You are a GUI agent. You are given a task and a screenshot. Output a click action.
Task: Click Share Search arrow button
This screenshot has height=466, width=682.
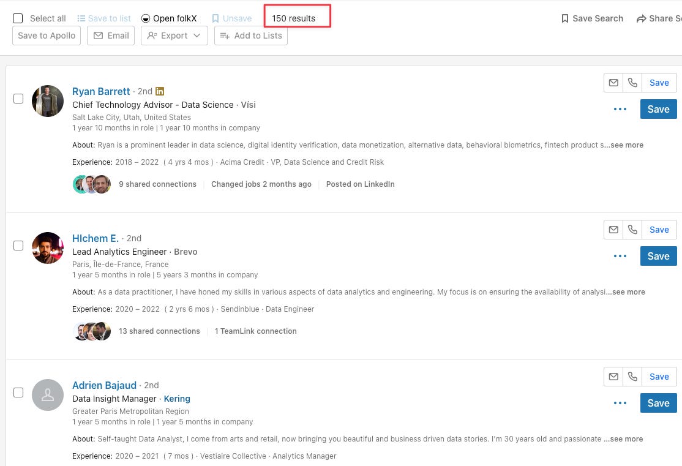pos(659,18)
